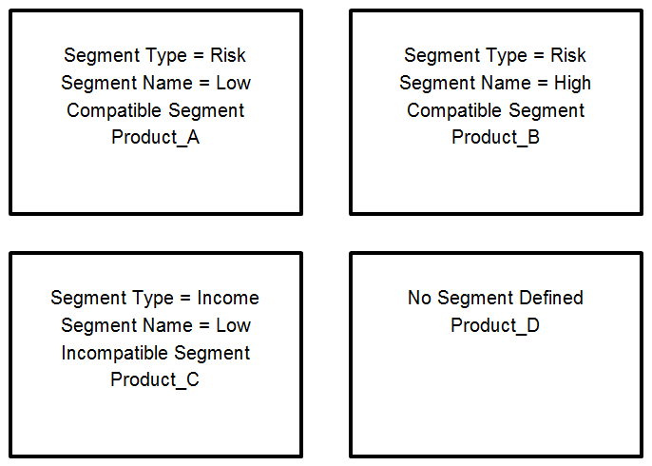
Task: Click empty area below Product_B text in its box
Action: coord(496,179)
